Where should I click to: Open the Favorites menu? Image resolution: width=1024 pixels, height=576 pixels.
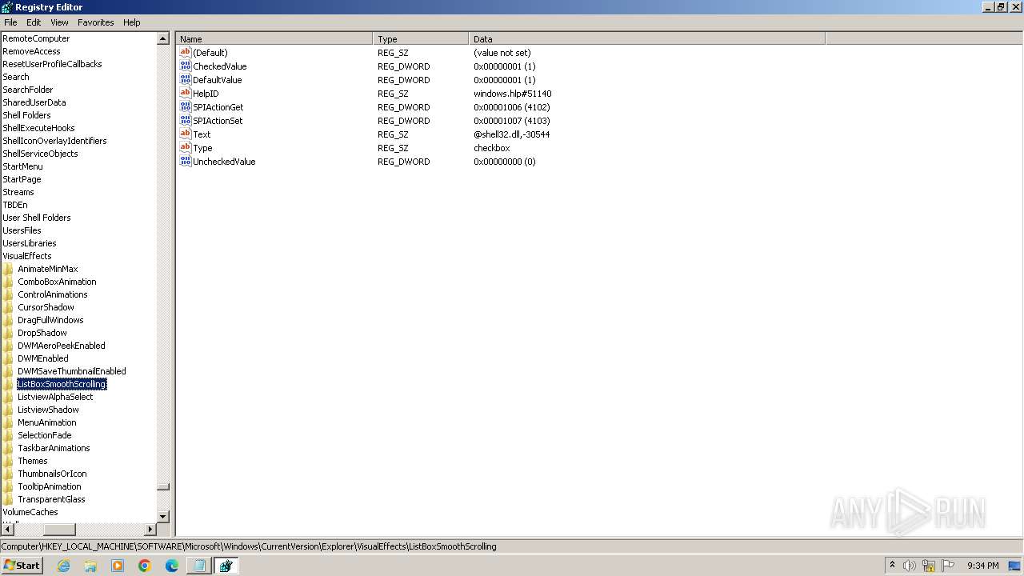[x=96, y=22]
